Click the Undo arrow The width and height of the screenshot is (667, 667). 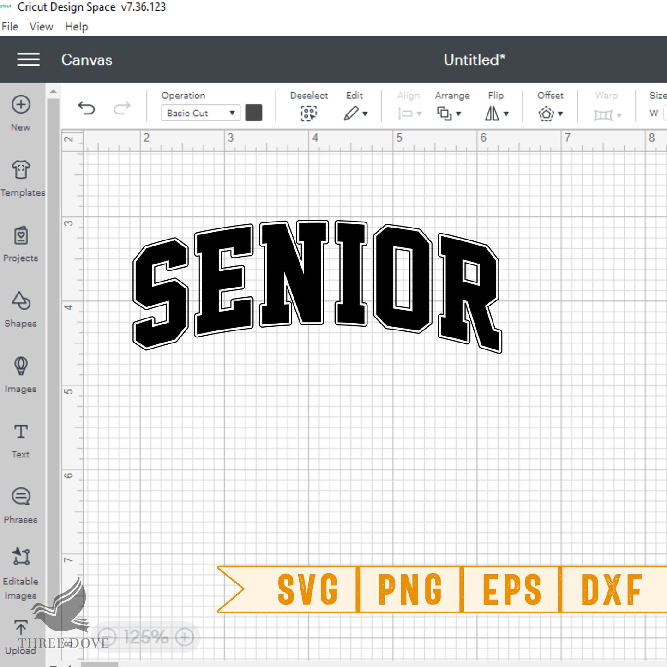pos(86,108)
